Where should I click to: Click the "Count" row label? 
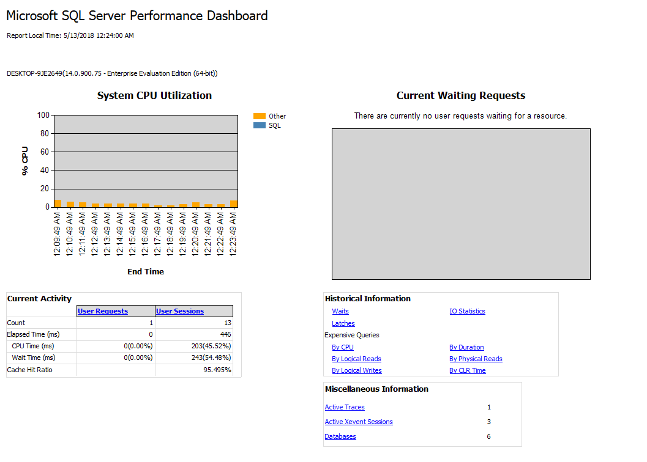point(16,323)
